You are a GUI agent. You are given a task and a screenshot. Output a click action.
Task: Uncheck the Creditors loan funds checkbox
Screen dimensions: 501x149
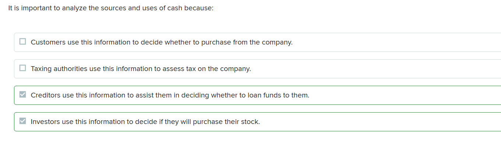[23, 95]
